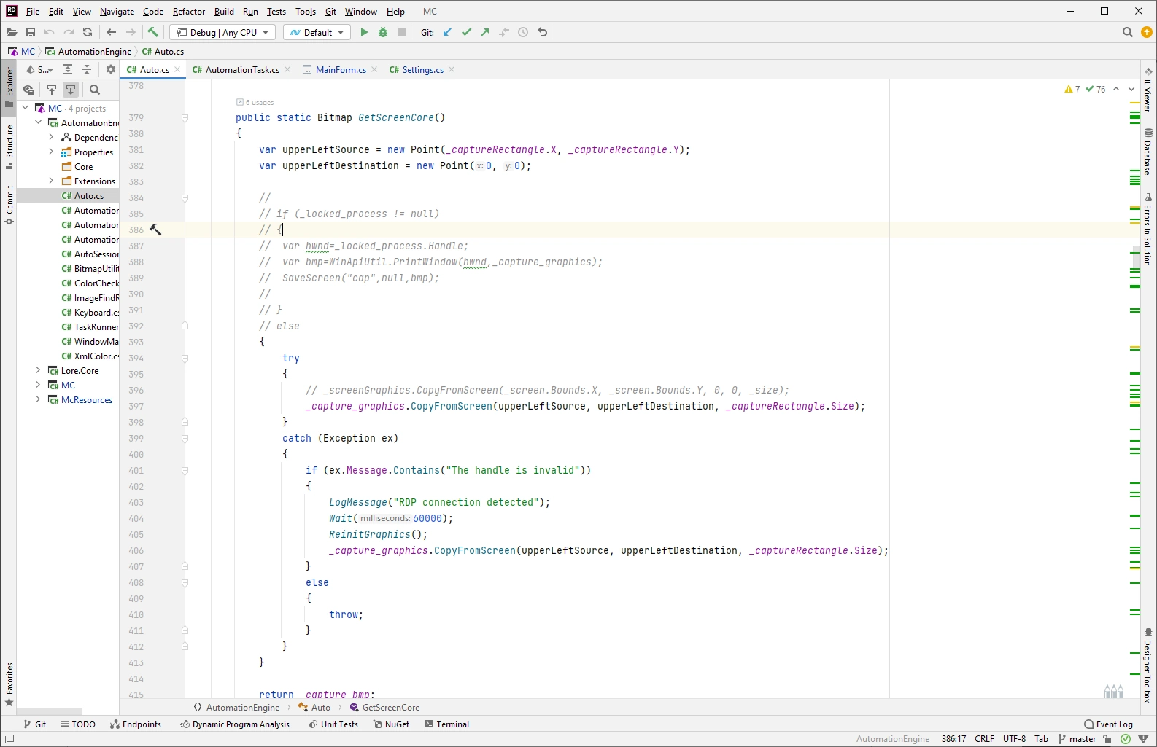Toggle autoscroll from source button in Explorer
This screenshot has width=1157, height=747.
pyautogui.click(x=71, y=90)
